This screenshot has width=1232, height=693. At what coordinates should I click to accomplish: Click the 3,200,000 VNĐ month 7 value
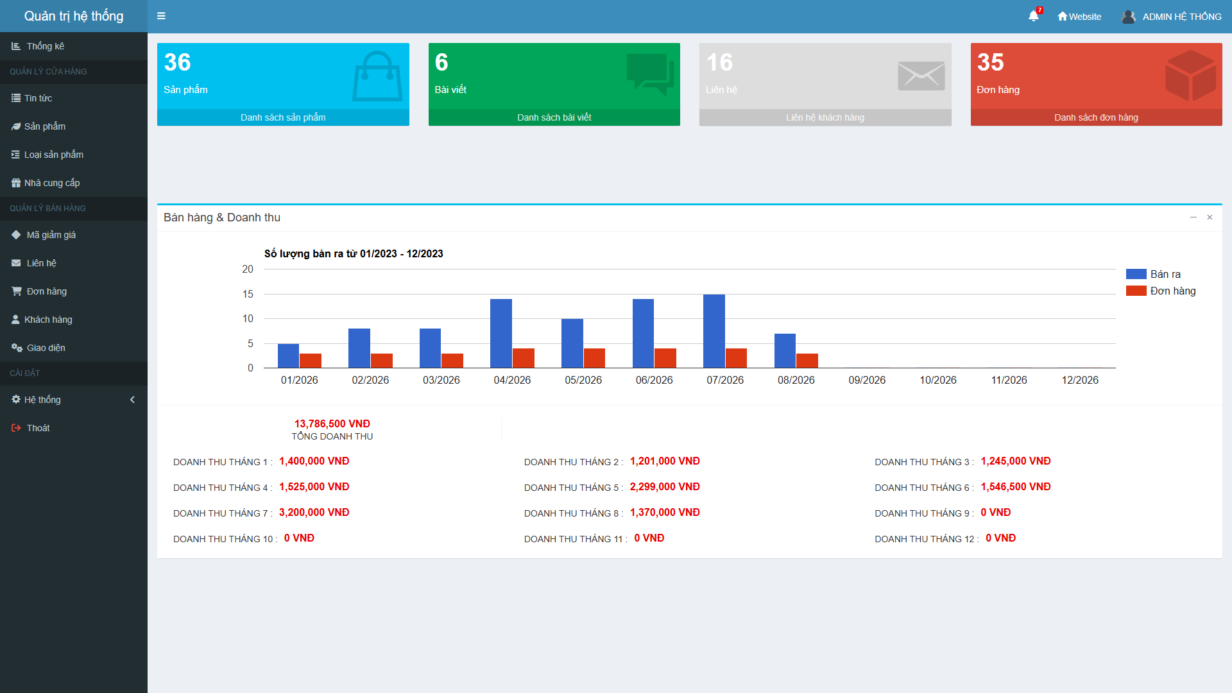314,513
